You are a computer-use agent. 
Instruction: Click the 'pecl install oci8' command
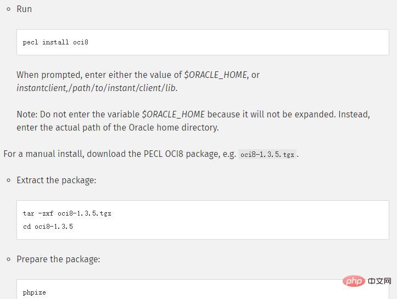click(55, 42)
